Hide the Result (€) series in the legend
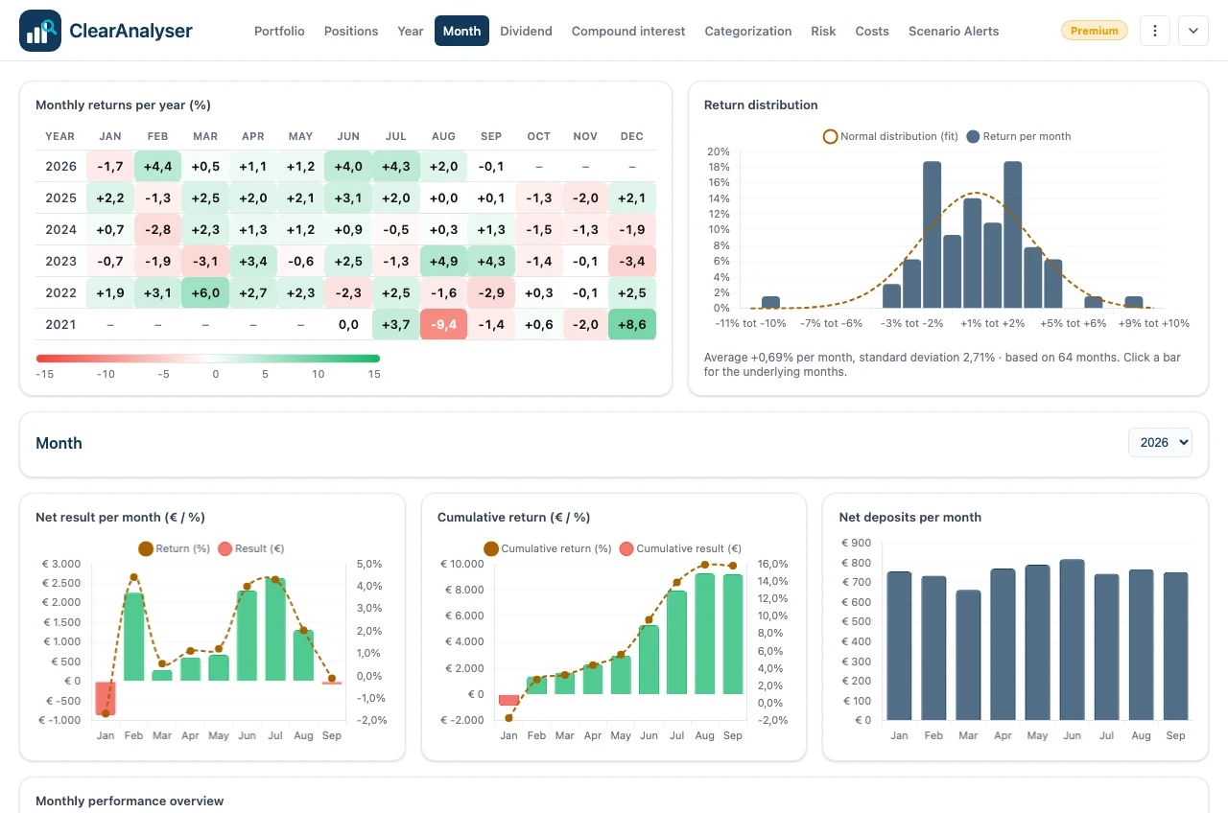1228x813 pixels. pos(251,548)
